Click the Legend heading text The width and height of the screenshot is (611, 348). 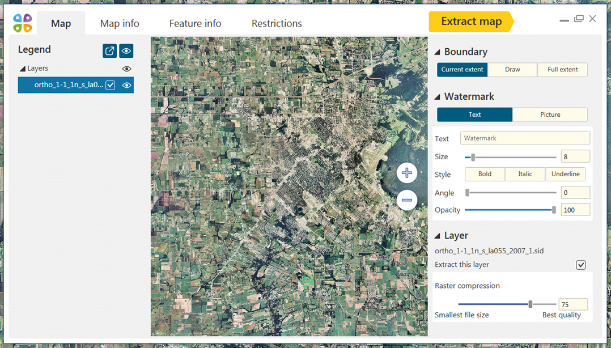coord(34,49)
